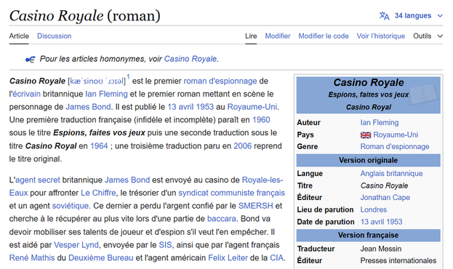Viewport: 453px width, 269px height.
Task: Click the homonymy disambiguation icon
Action: (x=31, y=60)
